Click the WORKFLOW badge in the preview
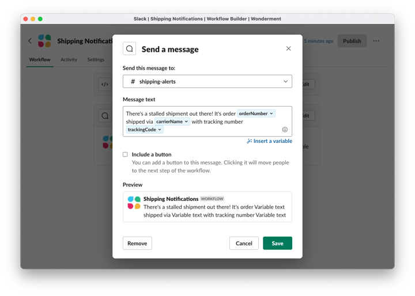415x296 pixels. 212,199
